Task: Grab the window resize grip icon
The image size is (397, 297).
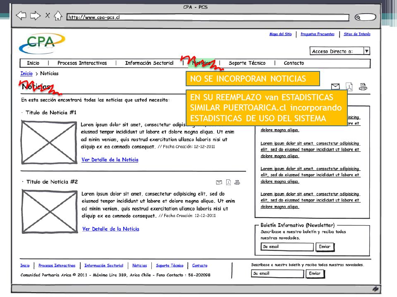Action: coord(375,289)
